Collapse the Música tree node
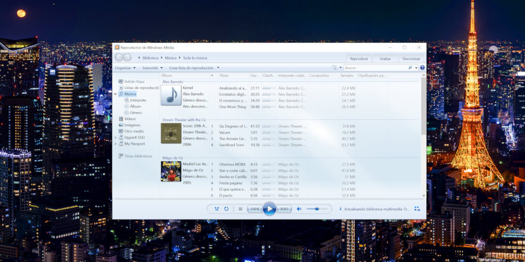Image resolution: width=525 pixels, height=262 pixels. click(x=115, y=94)
